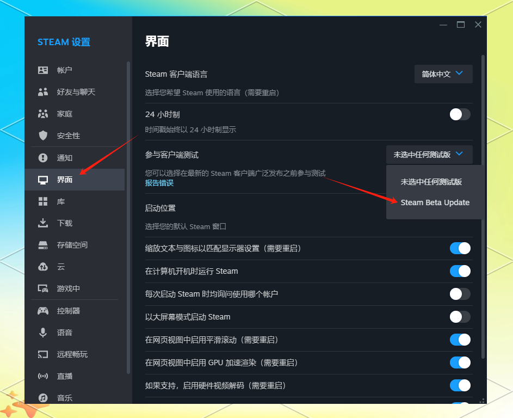Click the sidebar vertical scrollbar
Image resolution: width=513 pixels, height=418 pixels.
tap(128, 218)
